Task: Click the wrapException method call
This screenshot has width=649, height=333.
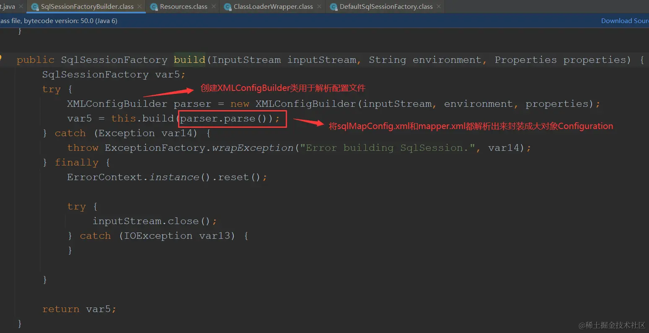Action: (253, 148)
